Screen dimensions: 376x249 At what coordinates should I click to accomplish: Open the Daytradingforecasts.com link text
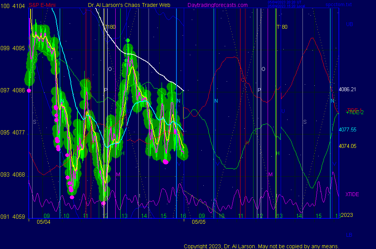(217, 5)
